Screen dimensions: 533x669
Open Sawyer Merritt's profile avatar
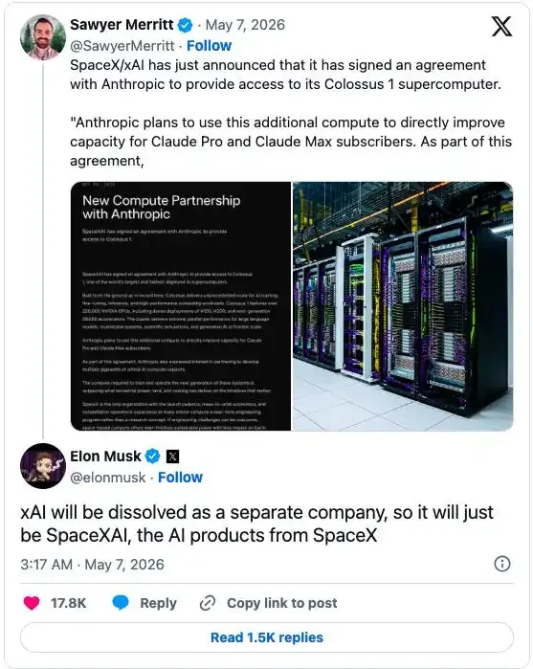point(43,37)
